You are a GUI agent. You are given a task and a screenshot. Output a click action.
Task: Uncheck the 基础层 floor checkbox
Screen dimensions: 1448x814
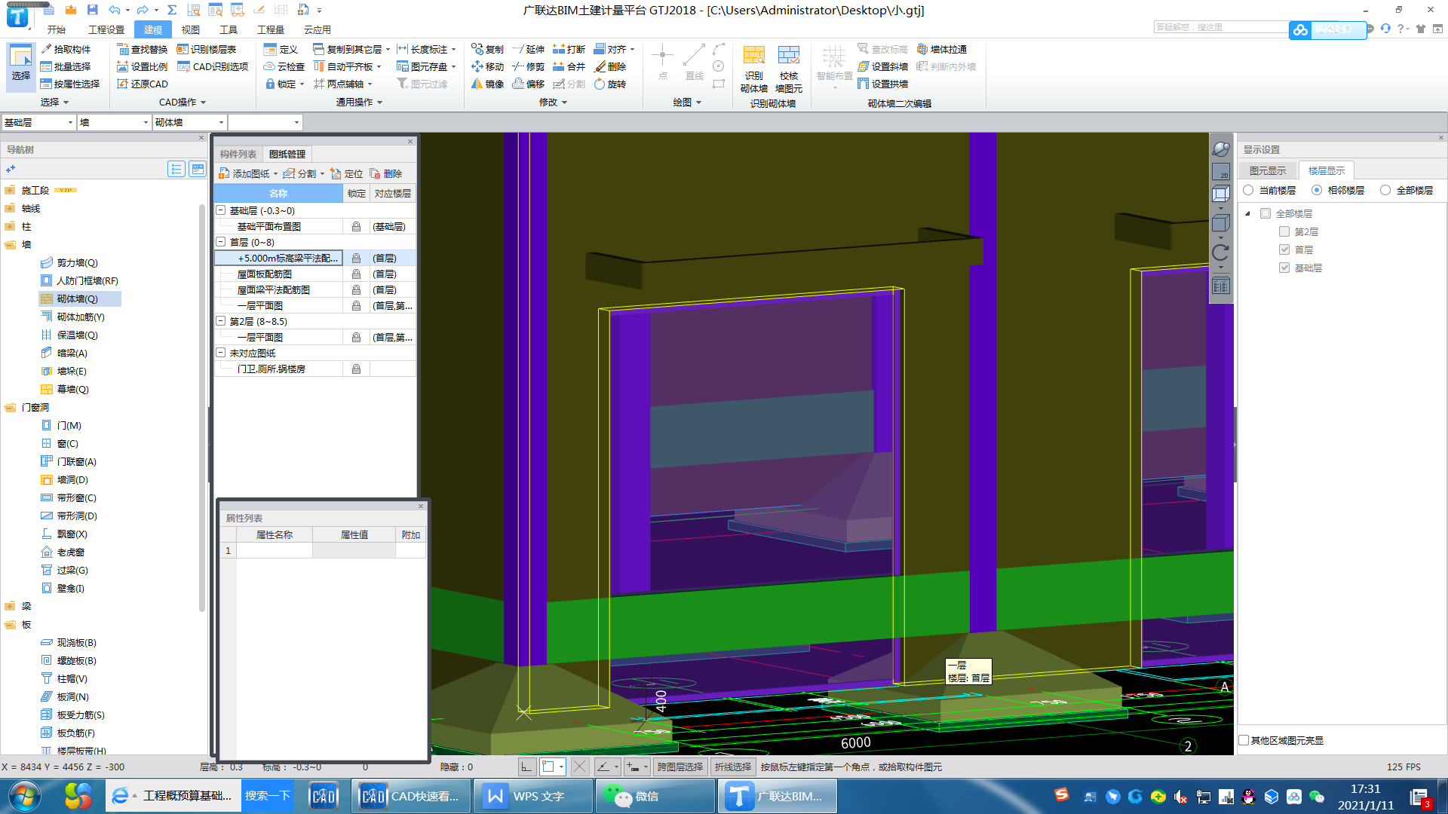coord(1284,268)
